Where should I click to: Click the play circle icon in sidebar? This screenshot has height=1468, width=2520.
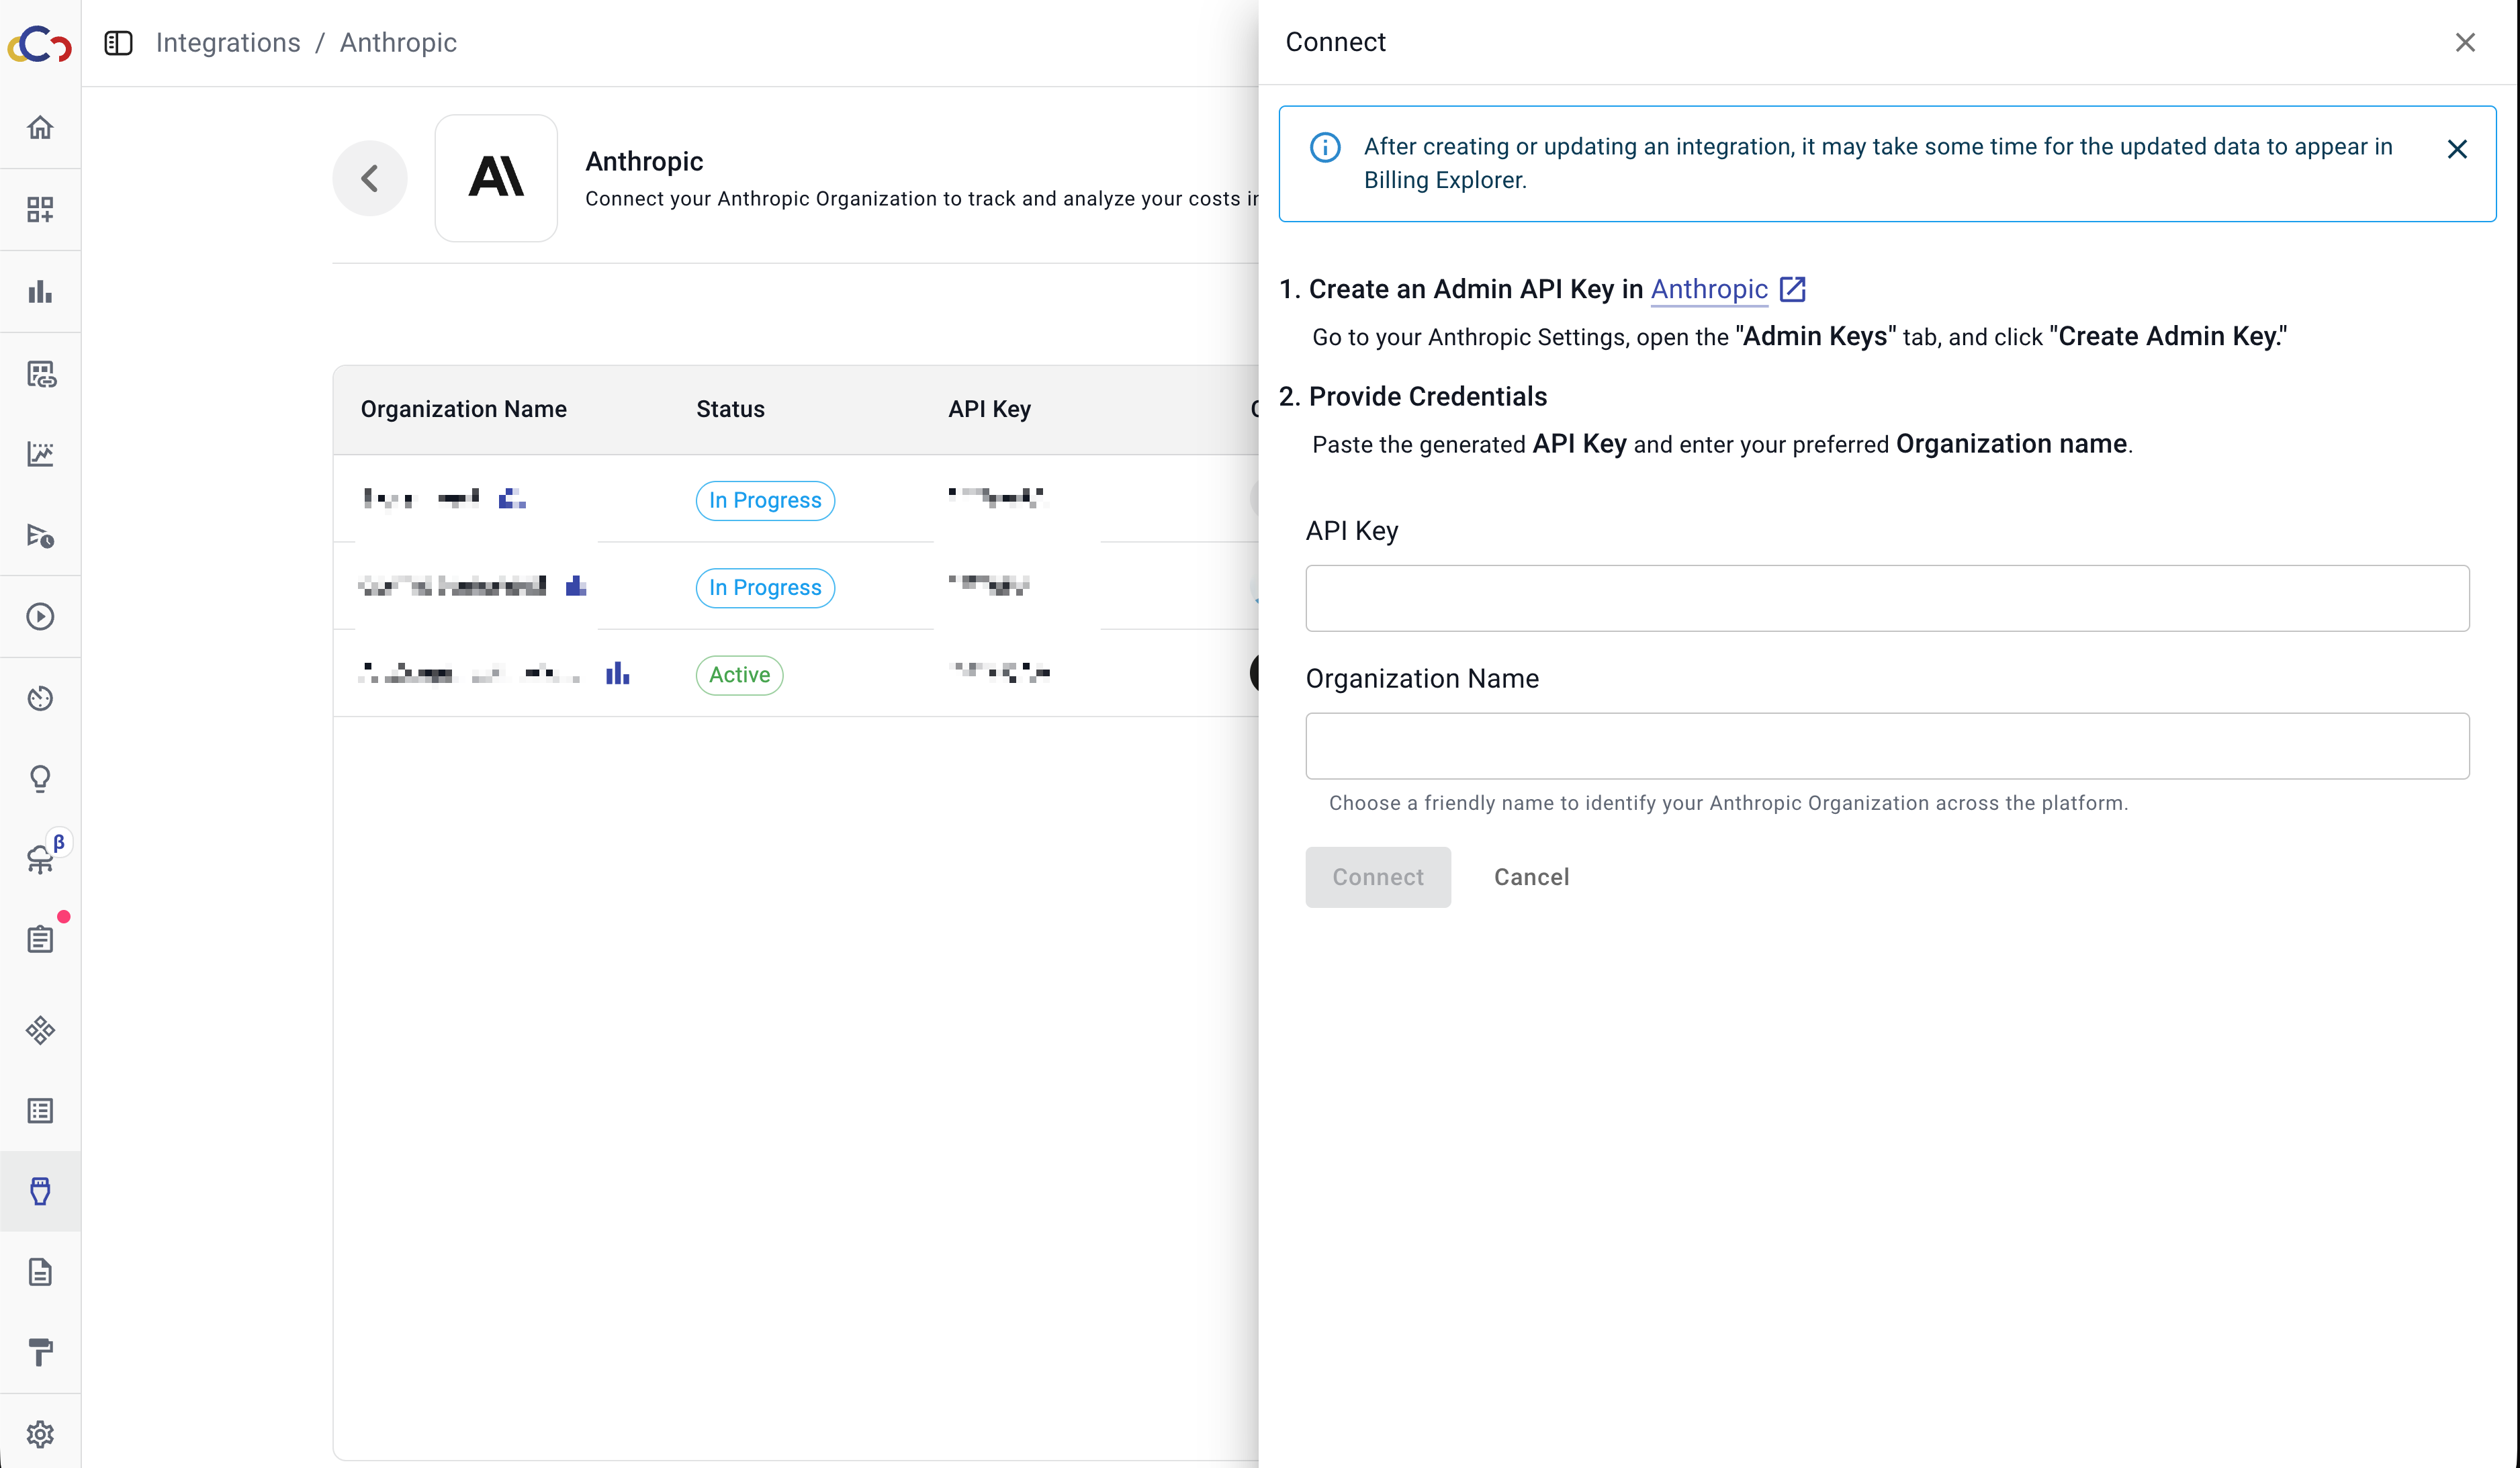40,616
